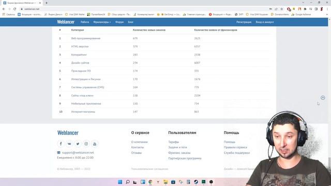
Task: Click the support@weblancer.net email link
Action: pos(78,152)
